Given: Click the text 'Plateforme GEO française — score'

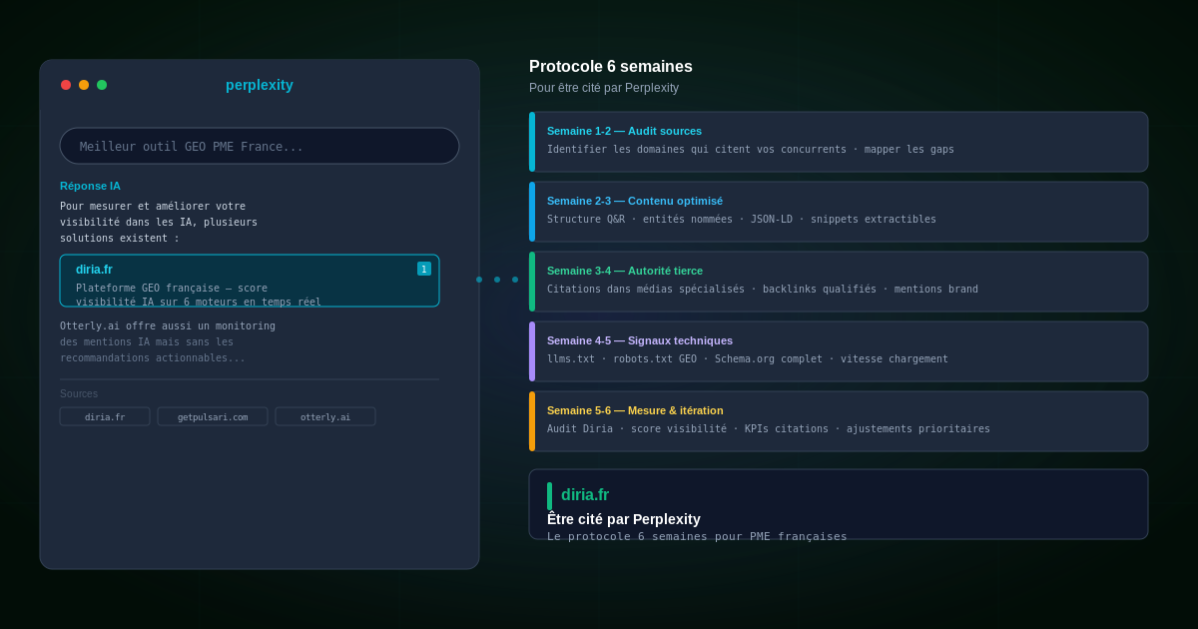Looking at the screenshot, I should point(172,288).
